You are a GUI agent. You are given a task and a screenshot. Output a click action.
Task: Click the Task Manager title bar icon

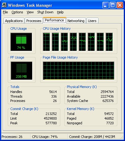coord(4,5)
